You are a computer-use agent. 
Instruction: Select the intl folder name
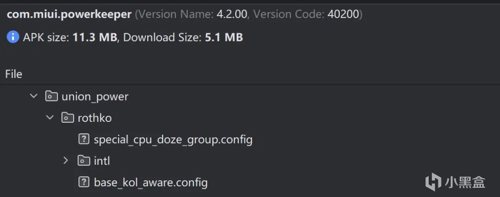[x=102, y=161]
